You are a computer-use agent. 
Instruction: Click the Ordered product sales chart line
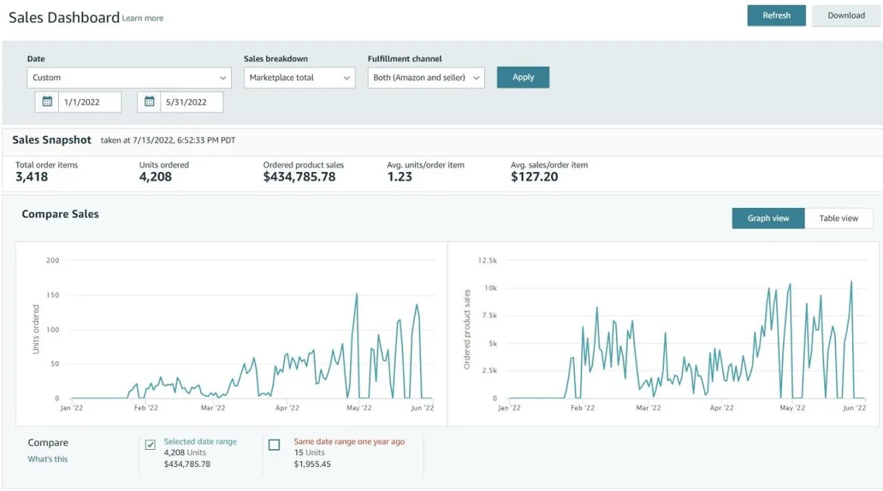[596, 308]
